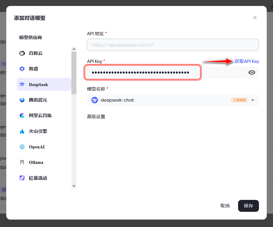Click the deepseek-chat model logo icon

(x=95, y=100)
